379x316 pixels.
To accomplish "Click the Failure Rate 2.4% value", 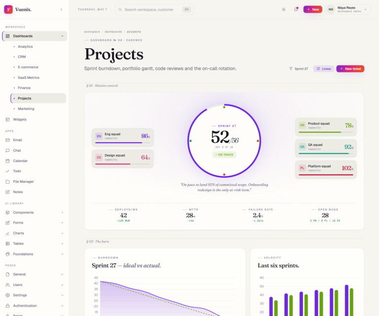I will pyautogui.click(x=258, y=215).
